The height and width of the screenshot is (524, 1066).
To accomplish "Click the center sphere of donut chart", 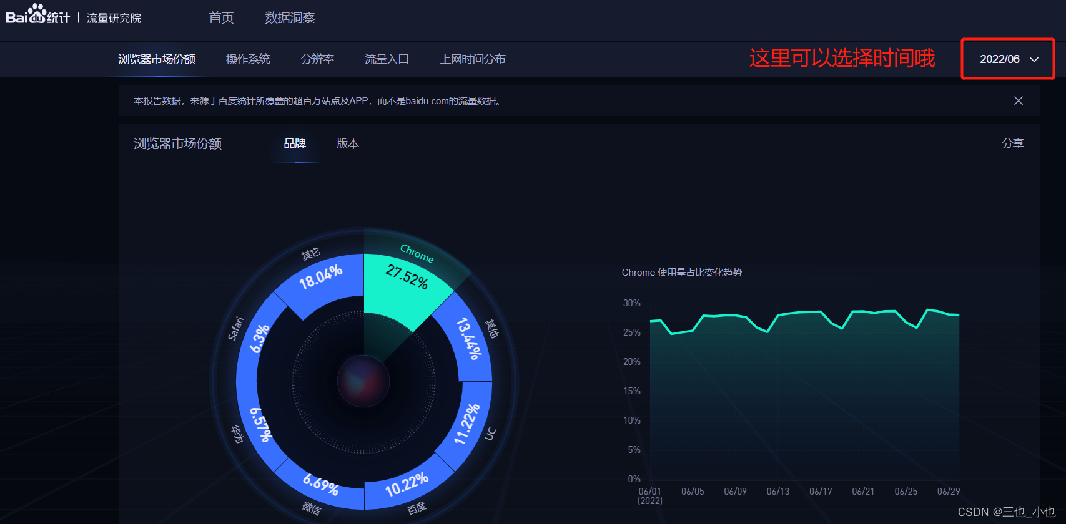I will [363, 381].
